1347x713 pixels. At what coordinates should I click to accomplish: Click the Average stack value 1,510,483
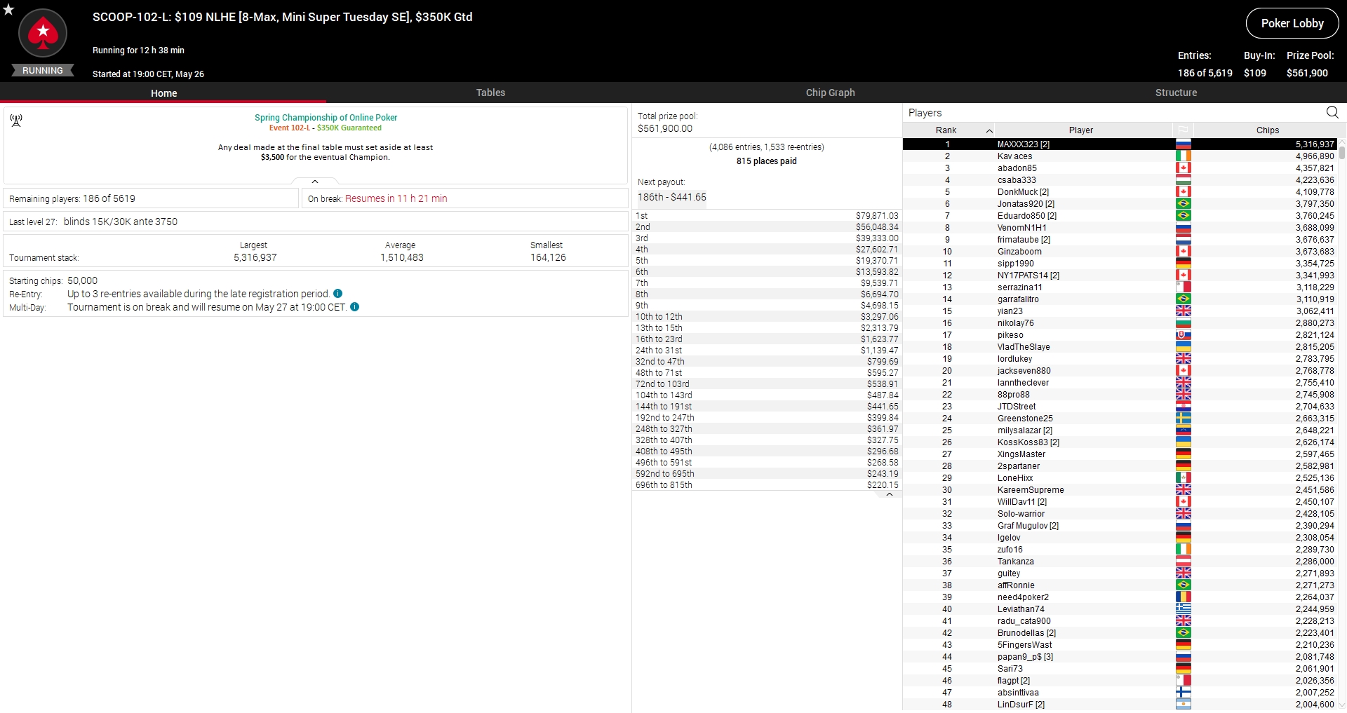[x=401, y=257]
